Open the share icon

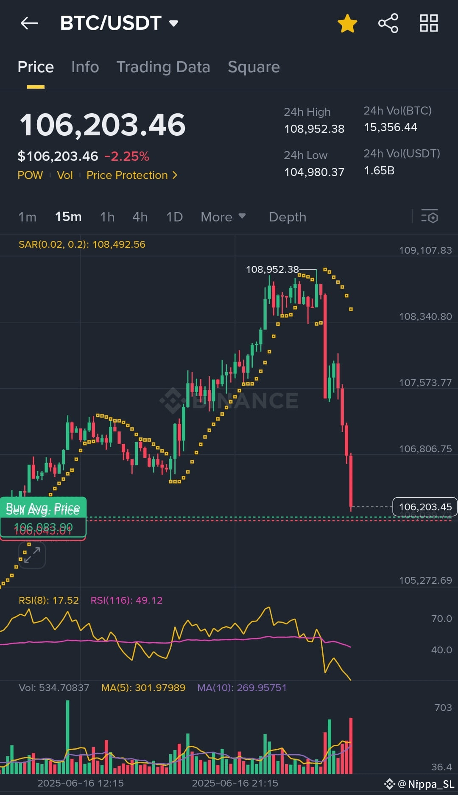pyautogui.click(x=388, y=23)
